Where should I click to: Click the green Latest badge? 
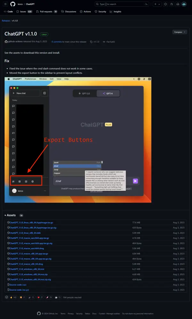[44, 34]
